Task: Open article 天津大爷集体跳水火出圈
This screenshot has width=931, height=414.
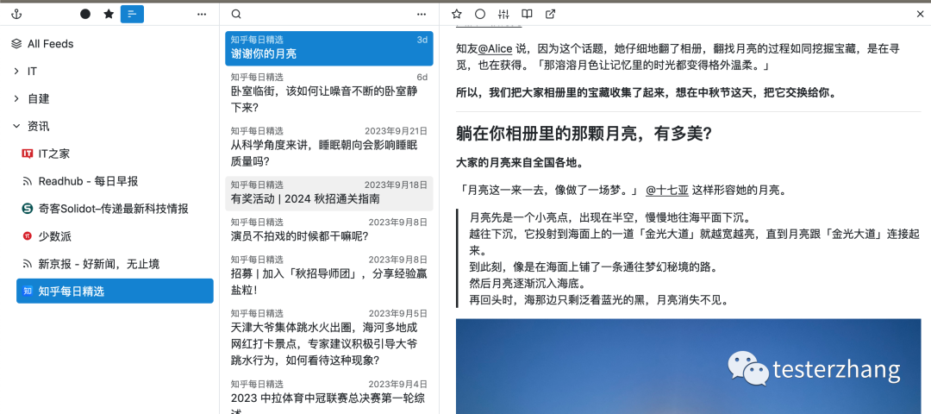Action: point(329,337)
